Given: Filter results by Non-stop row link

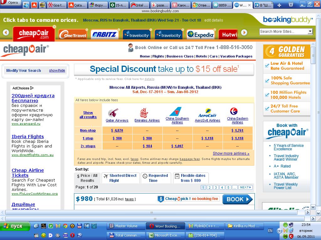Looking at the screenshot, I should click(x=88, y=130).
